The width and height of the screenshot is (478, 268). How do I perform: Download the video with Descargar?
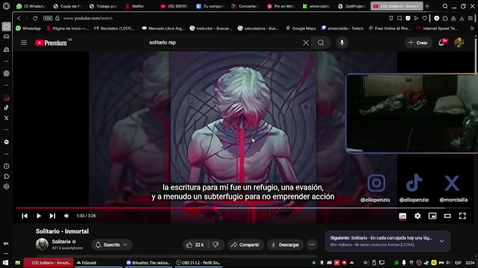click(x=285, y=245)
